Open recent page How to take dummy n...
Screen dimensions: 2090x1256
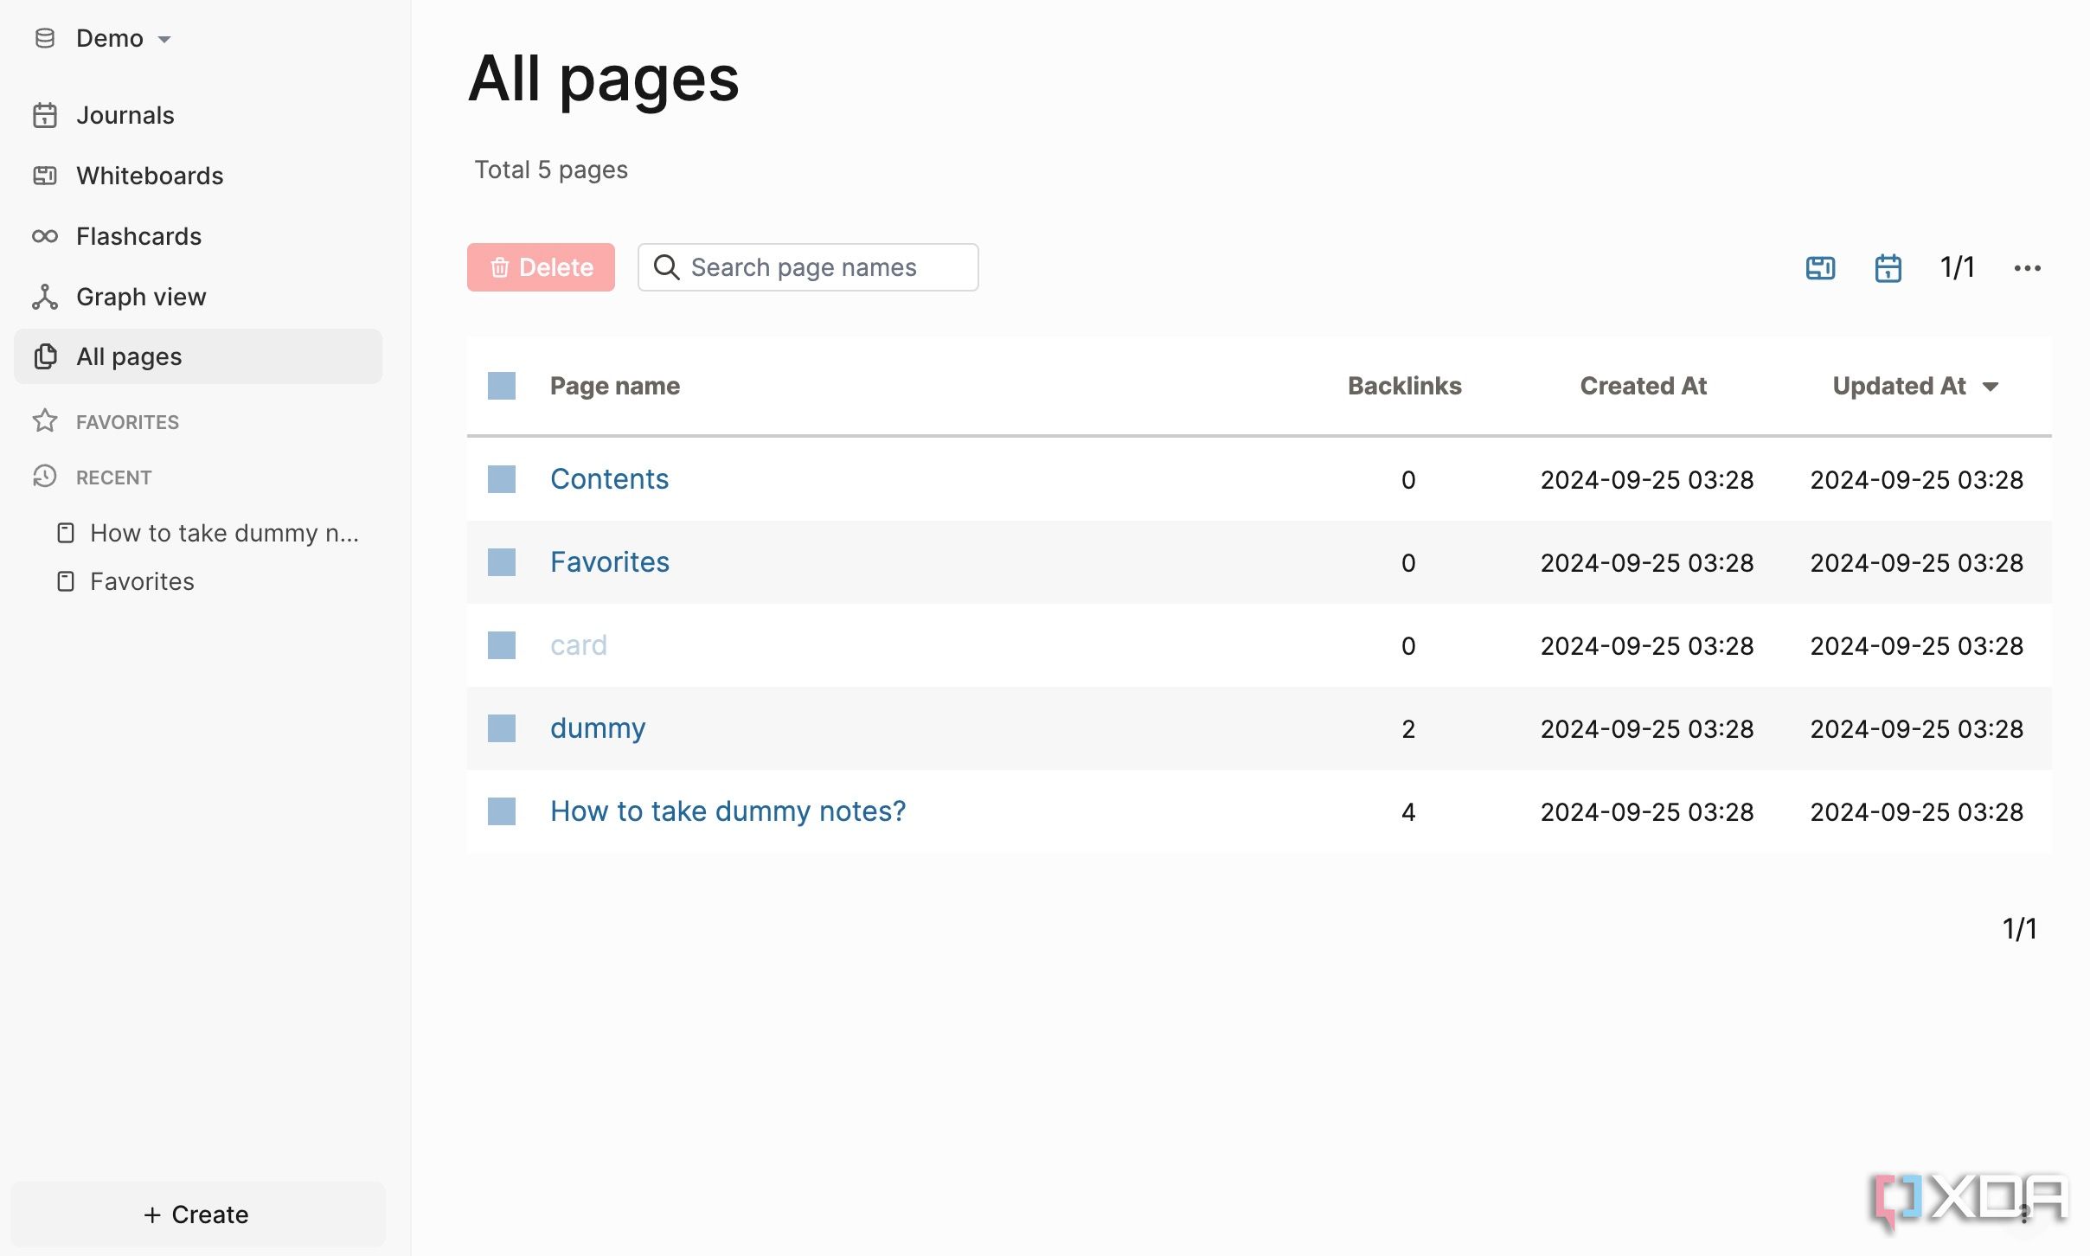tap(224, 533)
